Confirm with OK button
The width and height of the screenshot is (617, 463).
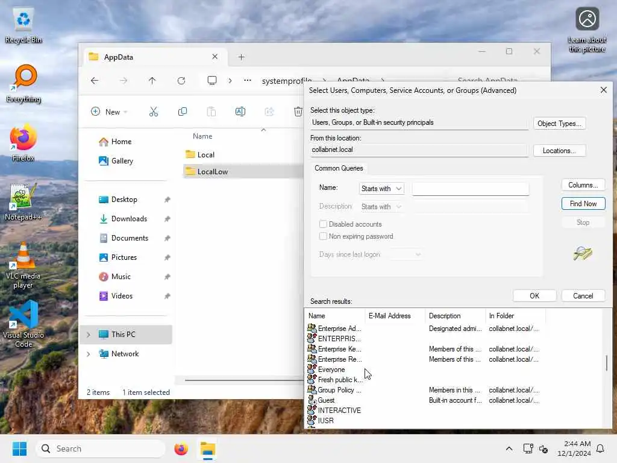click(x=534, y=295)
